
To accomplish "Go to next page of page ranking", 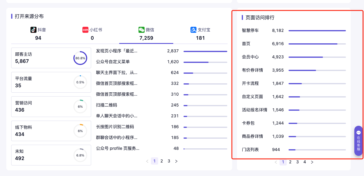I will (312, 162).
